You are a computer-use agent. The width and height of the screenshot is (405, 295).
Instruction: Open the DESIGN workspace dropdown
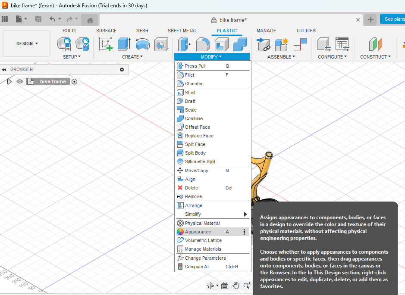[x=27, y=43]
